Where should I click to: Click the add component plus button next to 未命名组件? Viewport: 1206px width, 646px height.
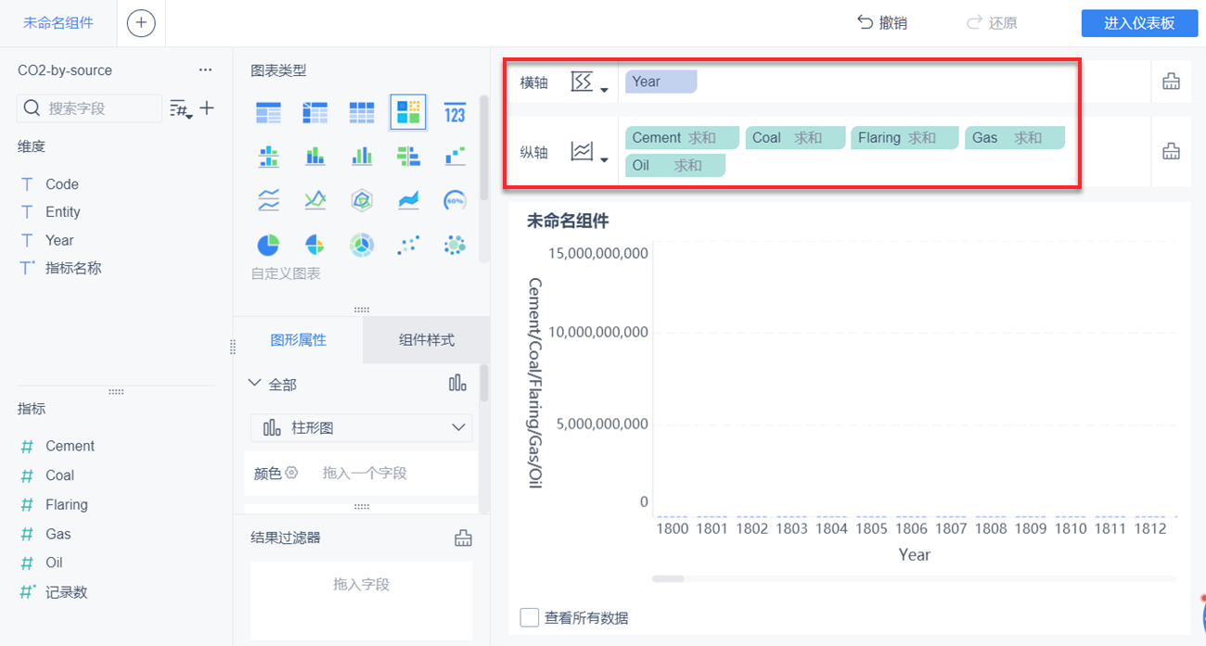141,22
